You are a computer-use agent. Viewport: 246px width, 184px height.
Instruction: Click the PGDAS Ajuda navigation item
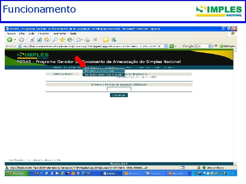coord(169,67)
